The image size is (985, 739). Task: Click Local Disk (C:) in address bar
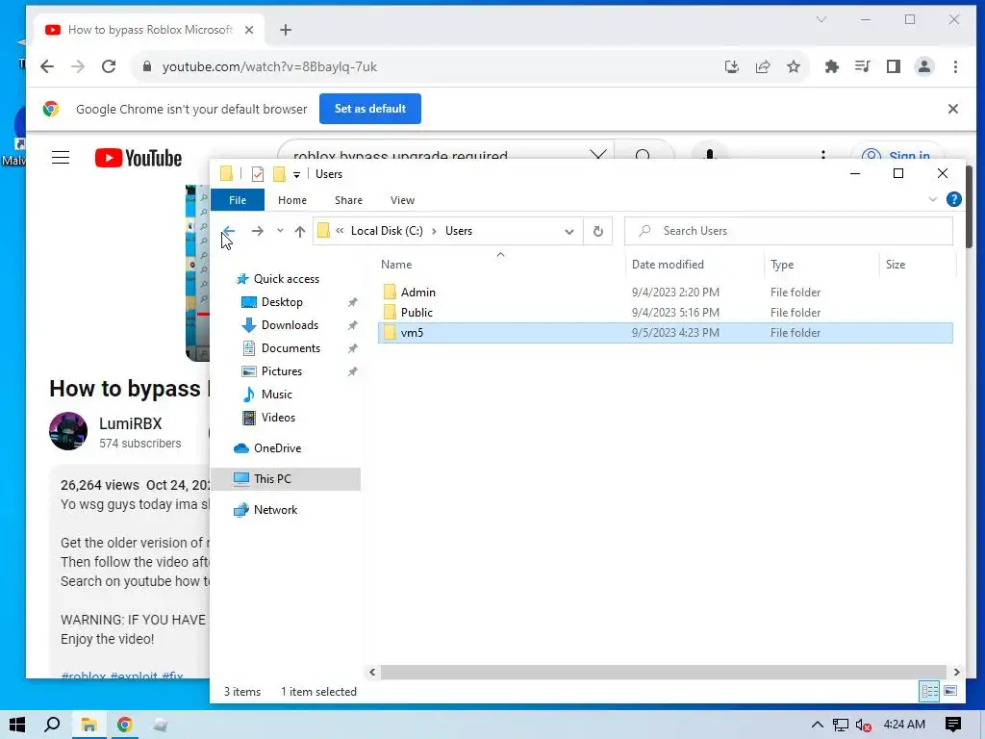(x=387, y=231)
